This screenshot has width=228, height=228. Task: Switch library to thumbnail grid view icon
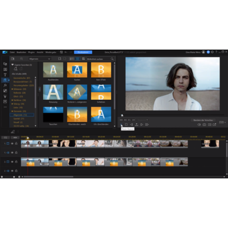pyautogui.click(x=78, y=59)
